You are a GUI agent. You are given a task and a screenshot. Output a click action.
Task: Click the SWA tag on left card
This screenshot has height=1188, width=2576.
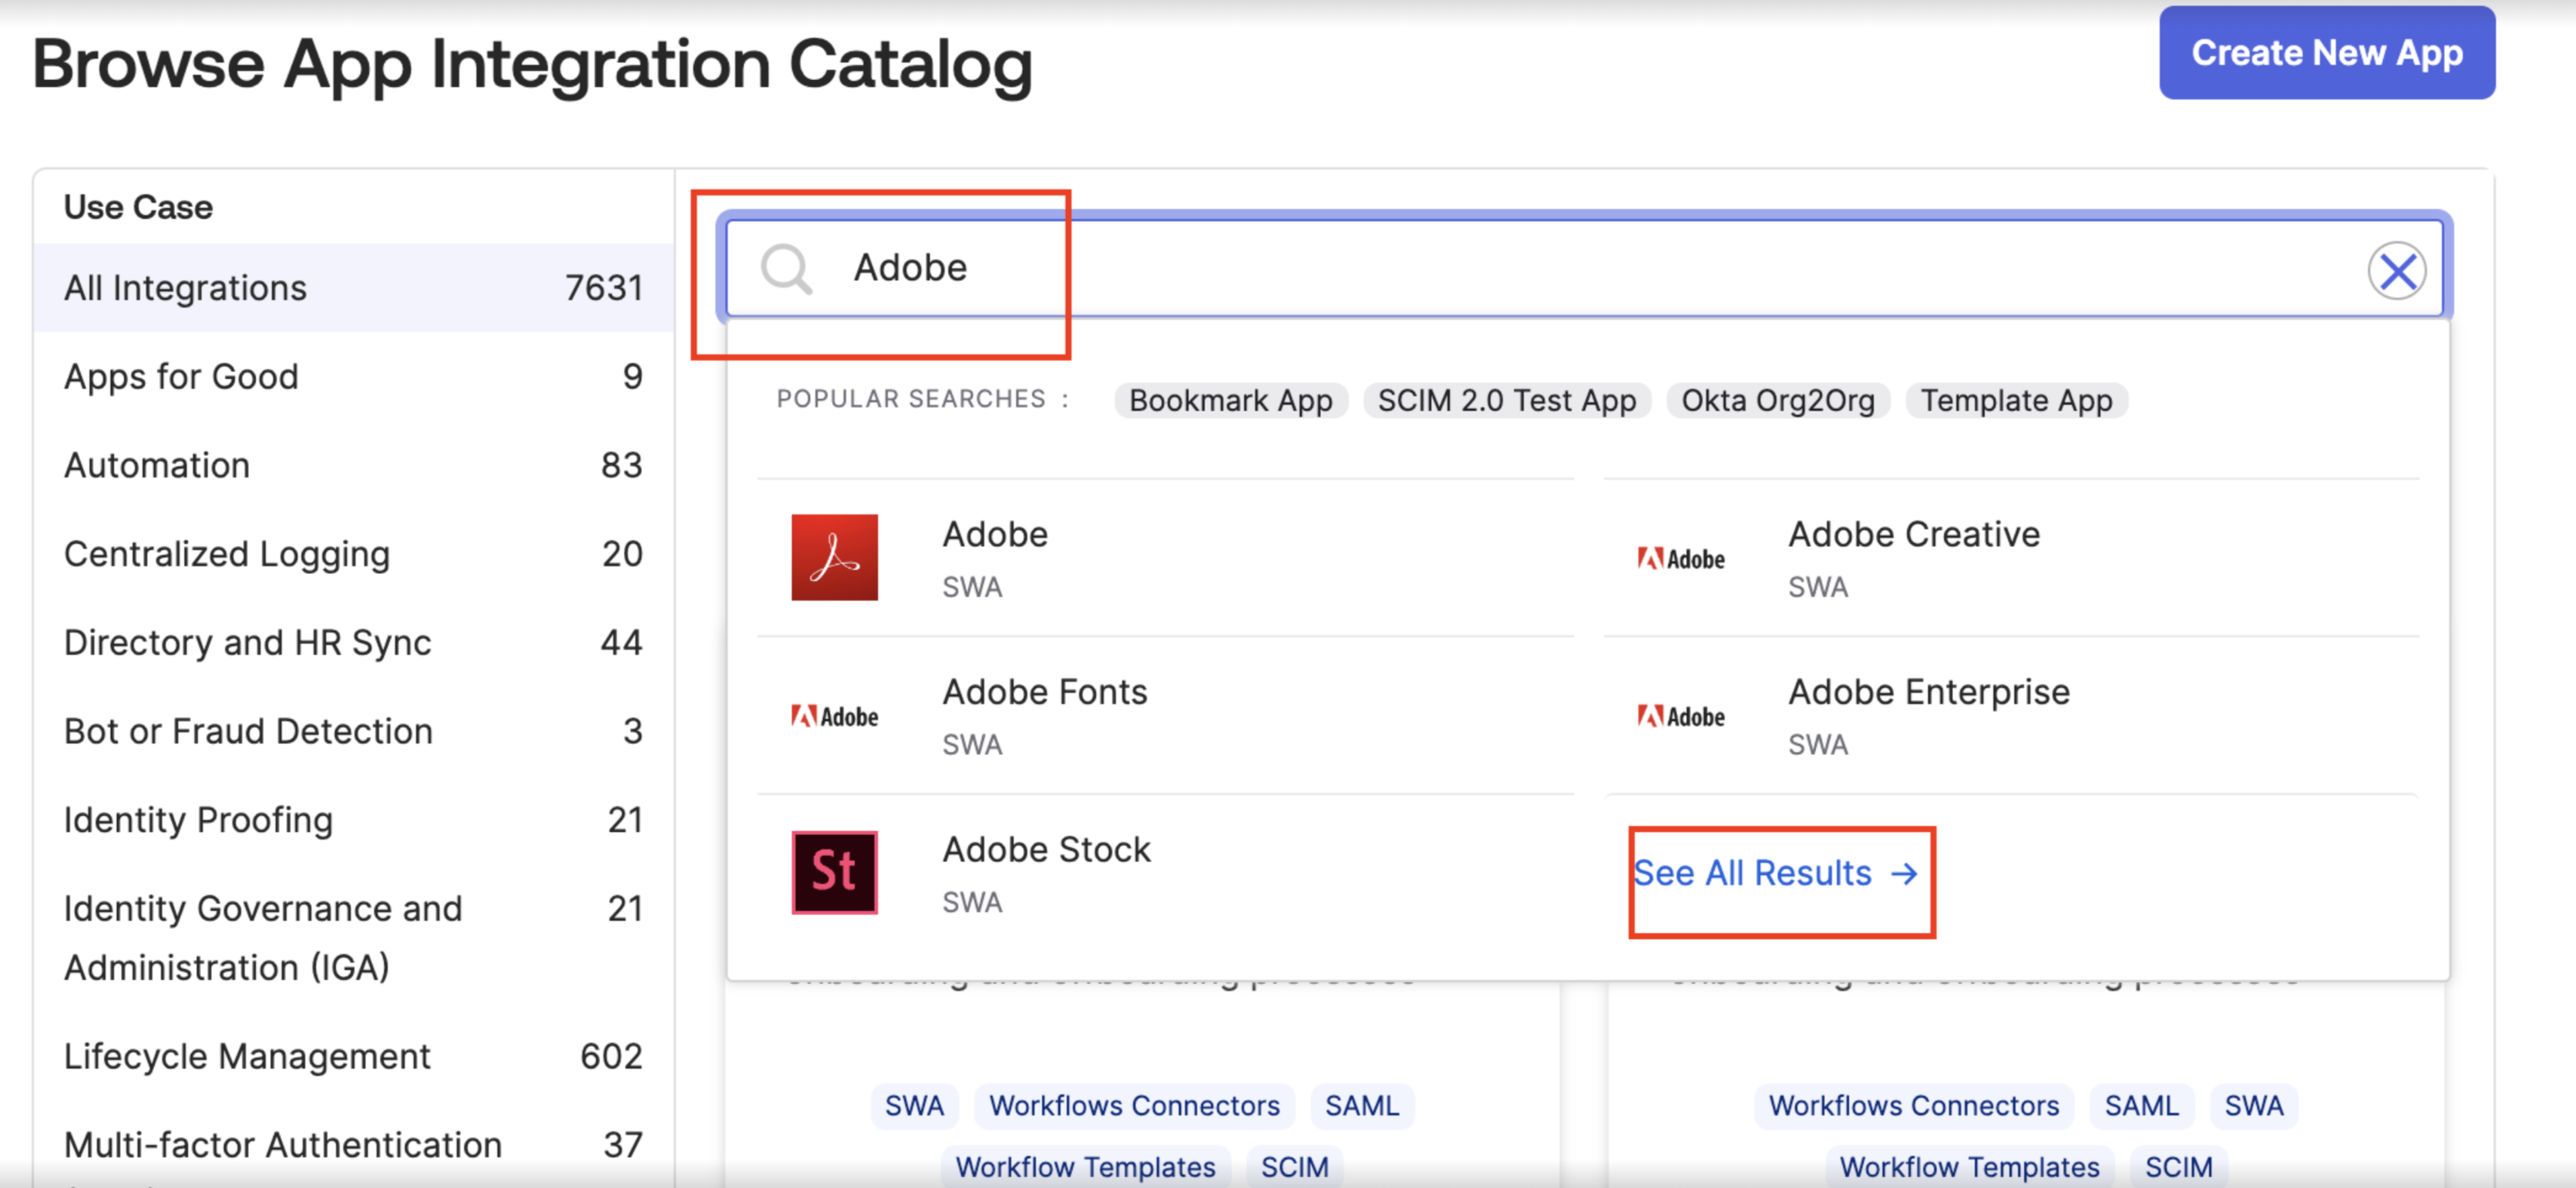[x=914, y=1106]
